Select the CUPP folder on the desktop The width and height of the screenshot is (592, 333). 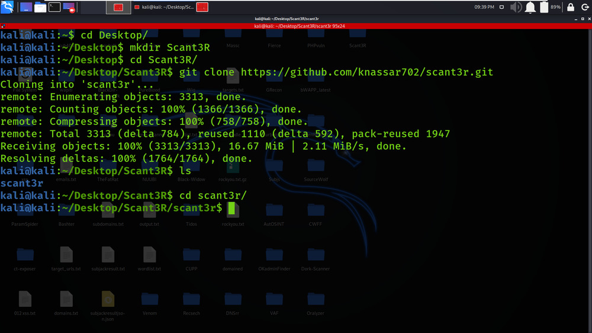point(191,259)
